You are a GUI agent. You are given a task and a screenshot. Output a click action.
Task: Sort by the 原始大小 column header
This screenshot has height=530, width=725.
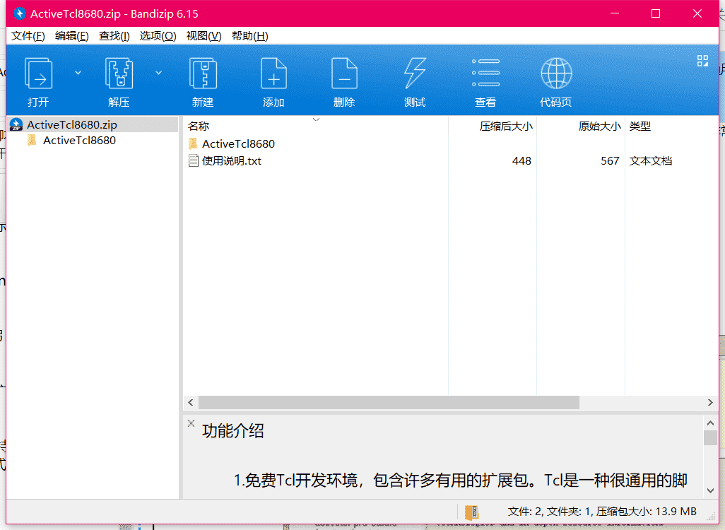point(581,126)
